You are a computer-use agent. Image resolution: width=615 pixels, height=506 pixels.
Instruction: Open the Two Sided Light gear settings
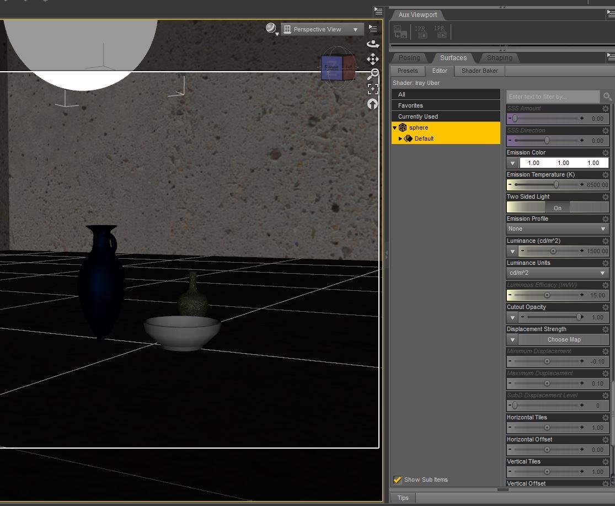click(606, 196)
